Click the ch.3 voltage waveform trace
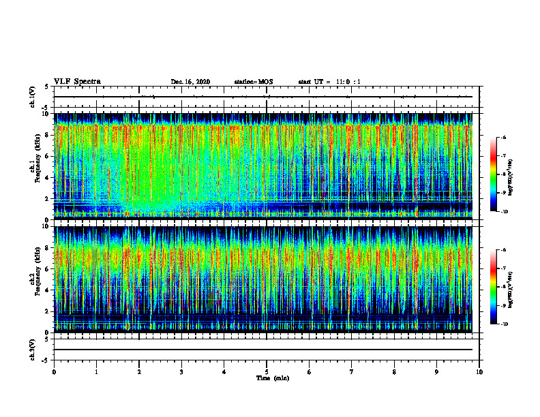 coord(263,350)
